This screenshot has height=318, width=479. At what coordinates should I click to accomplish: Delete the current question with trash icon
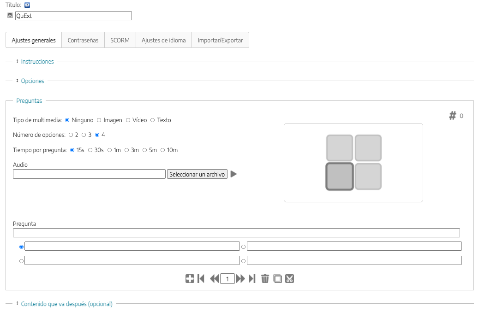click(x=265, y=279)
